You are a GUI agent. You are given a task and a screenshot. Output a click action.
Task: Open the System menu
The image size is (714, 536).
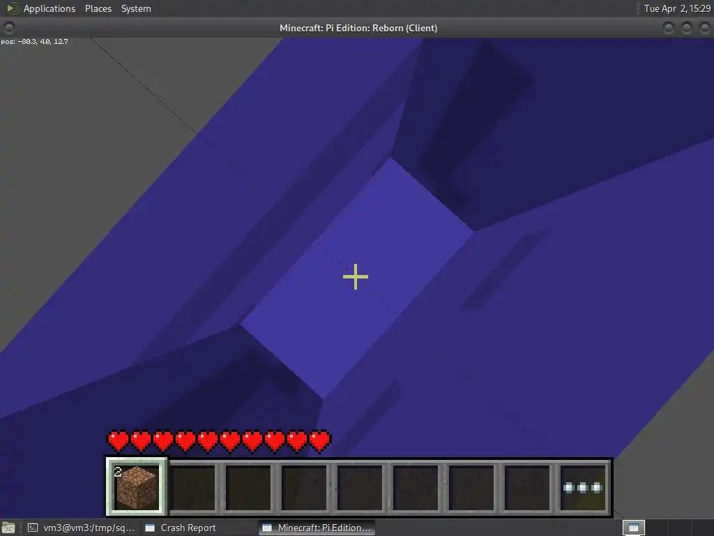click(x=136, y=8)
